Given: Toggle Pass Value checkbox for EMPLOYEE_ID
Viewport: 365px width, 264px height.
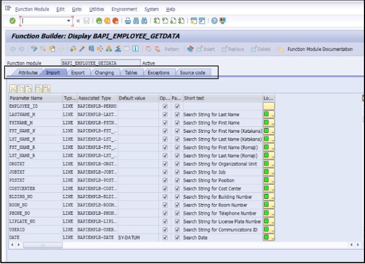Looking at the screenshot, I should coord(177,106).
